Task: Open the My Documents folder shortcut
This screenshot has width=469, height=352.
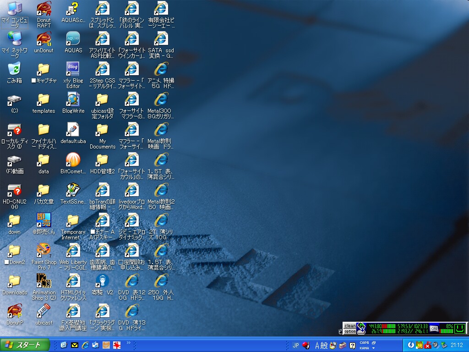Action: (x=102, y=136)
